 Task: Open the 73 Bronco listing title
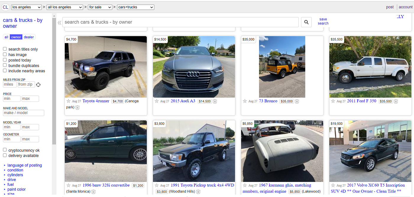tap(268, 101)
